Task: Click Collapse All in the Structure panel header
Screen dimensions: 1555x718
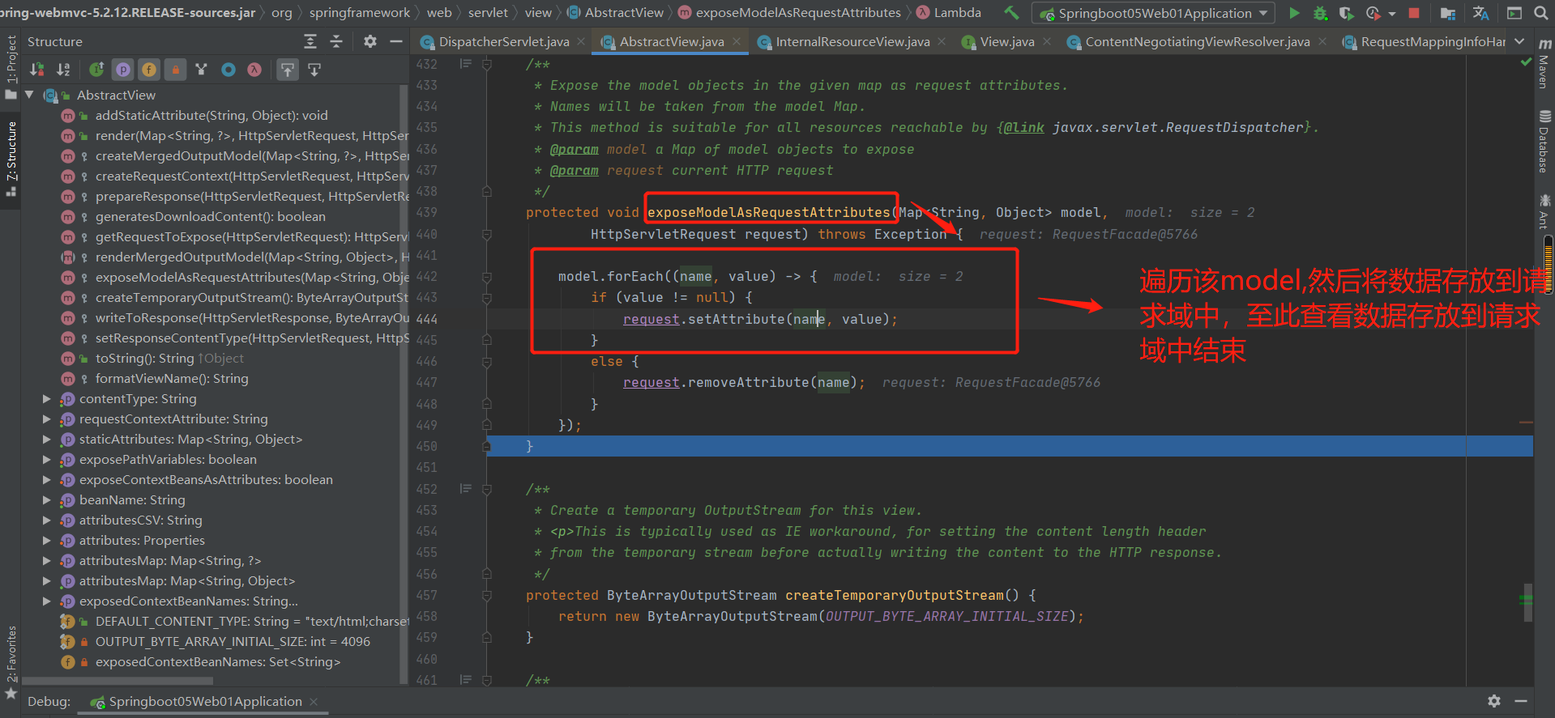Action: pos(337,41)
